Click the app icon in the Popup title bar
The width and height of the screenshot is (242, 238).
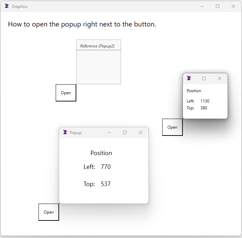65,132
